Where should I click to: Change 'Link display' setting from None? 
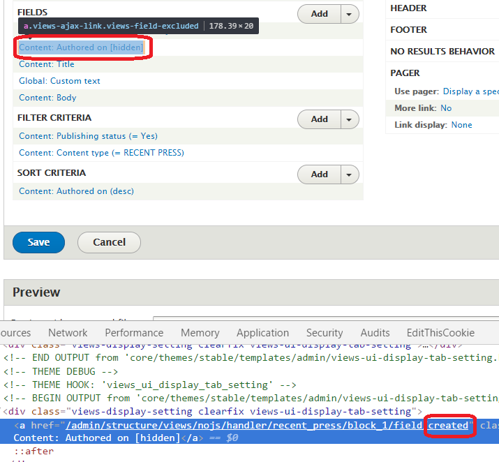coord(461,125)
